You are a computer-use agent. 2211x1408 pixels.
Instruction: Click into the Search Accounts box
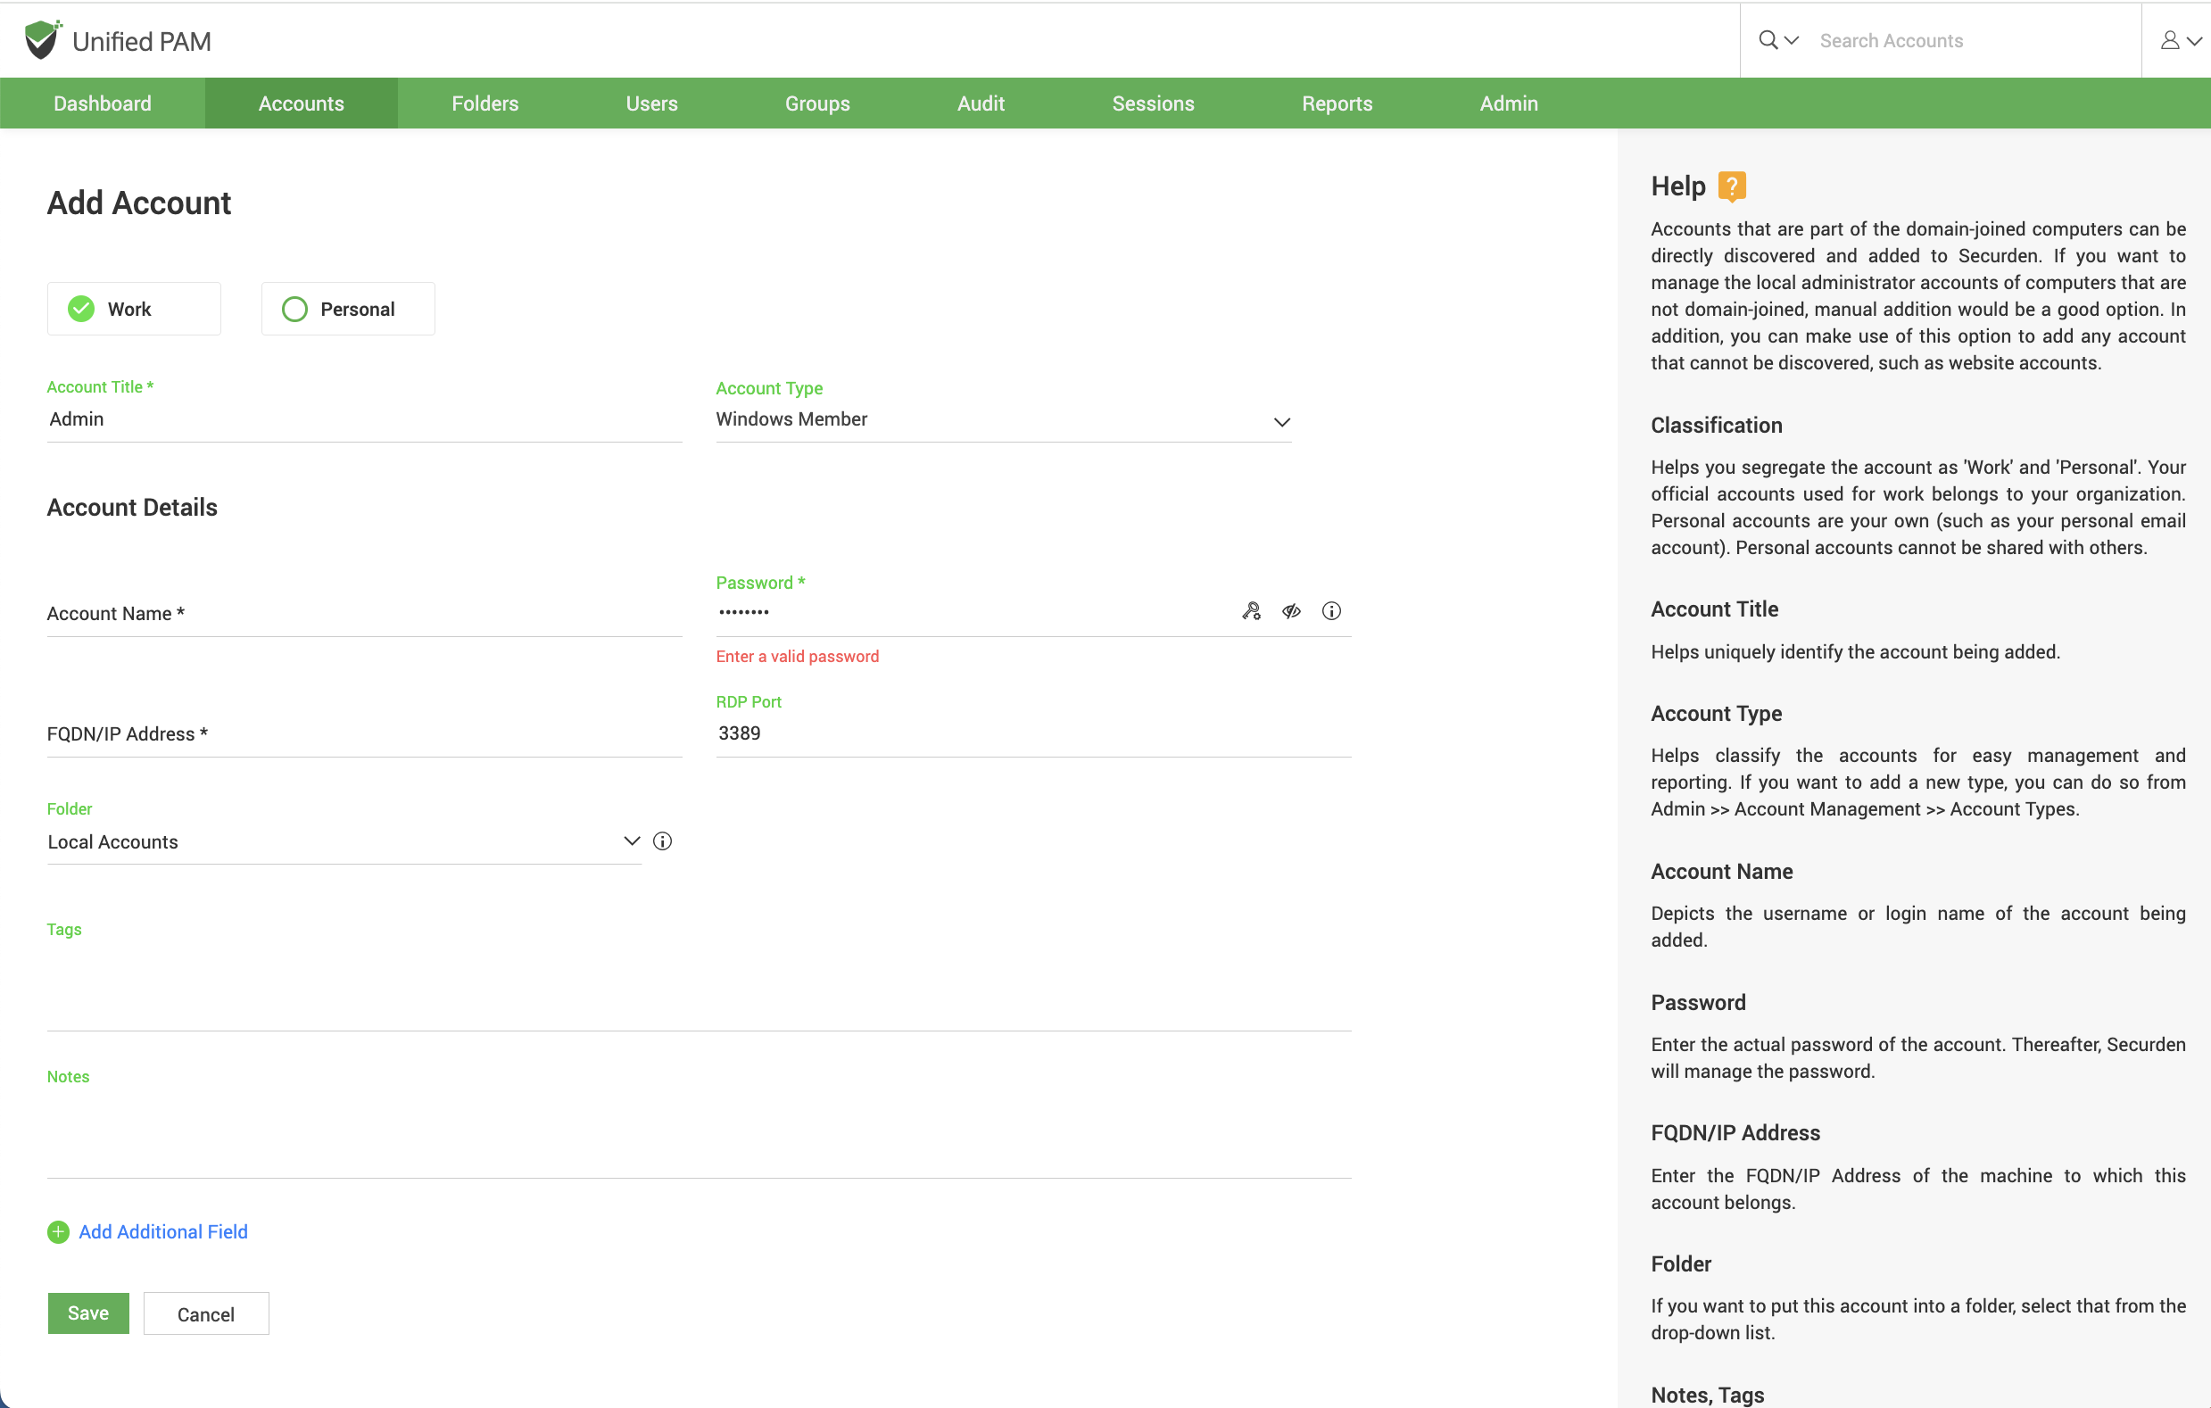(x=1965, y=40)
